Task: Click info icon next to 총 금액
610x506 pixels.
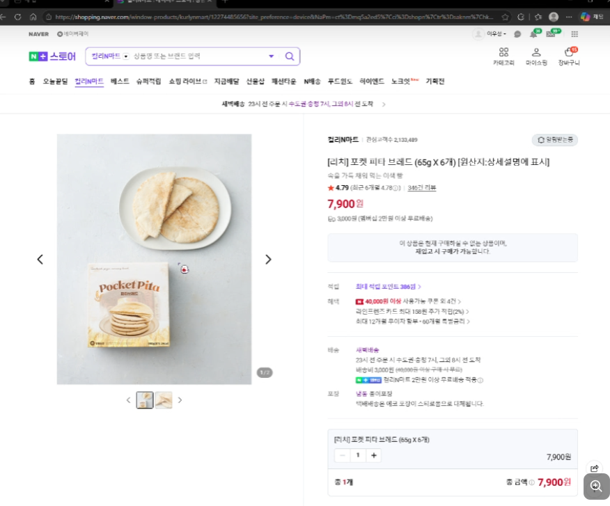Action: click(x=531, y=482)
